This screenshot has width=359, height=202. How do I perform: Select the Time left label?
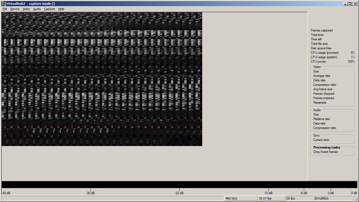point(316,39)
